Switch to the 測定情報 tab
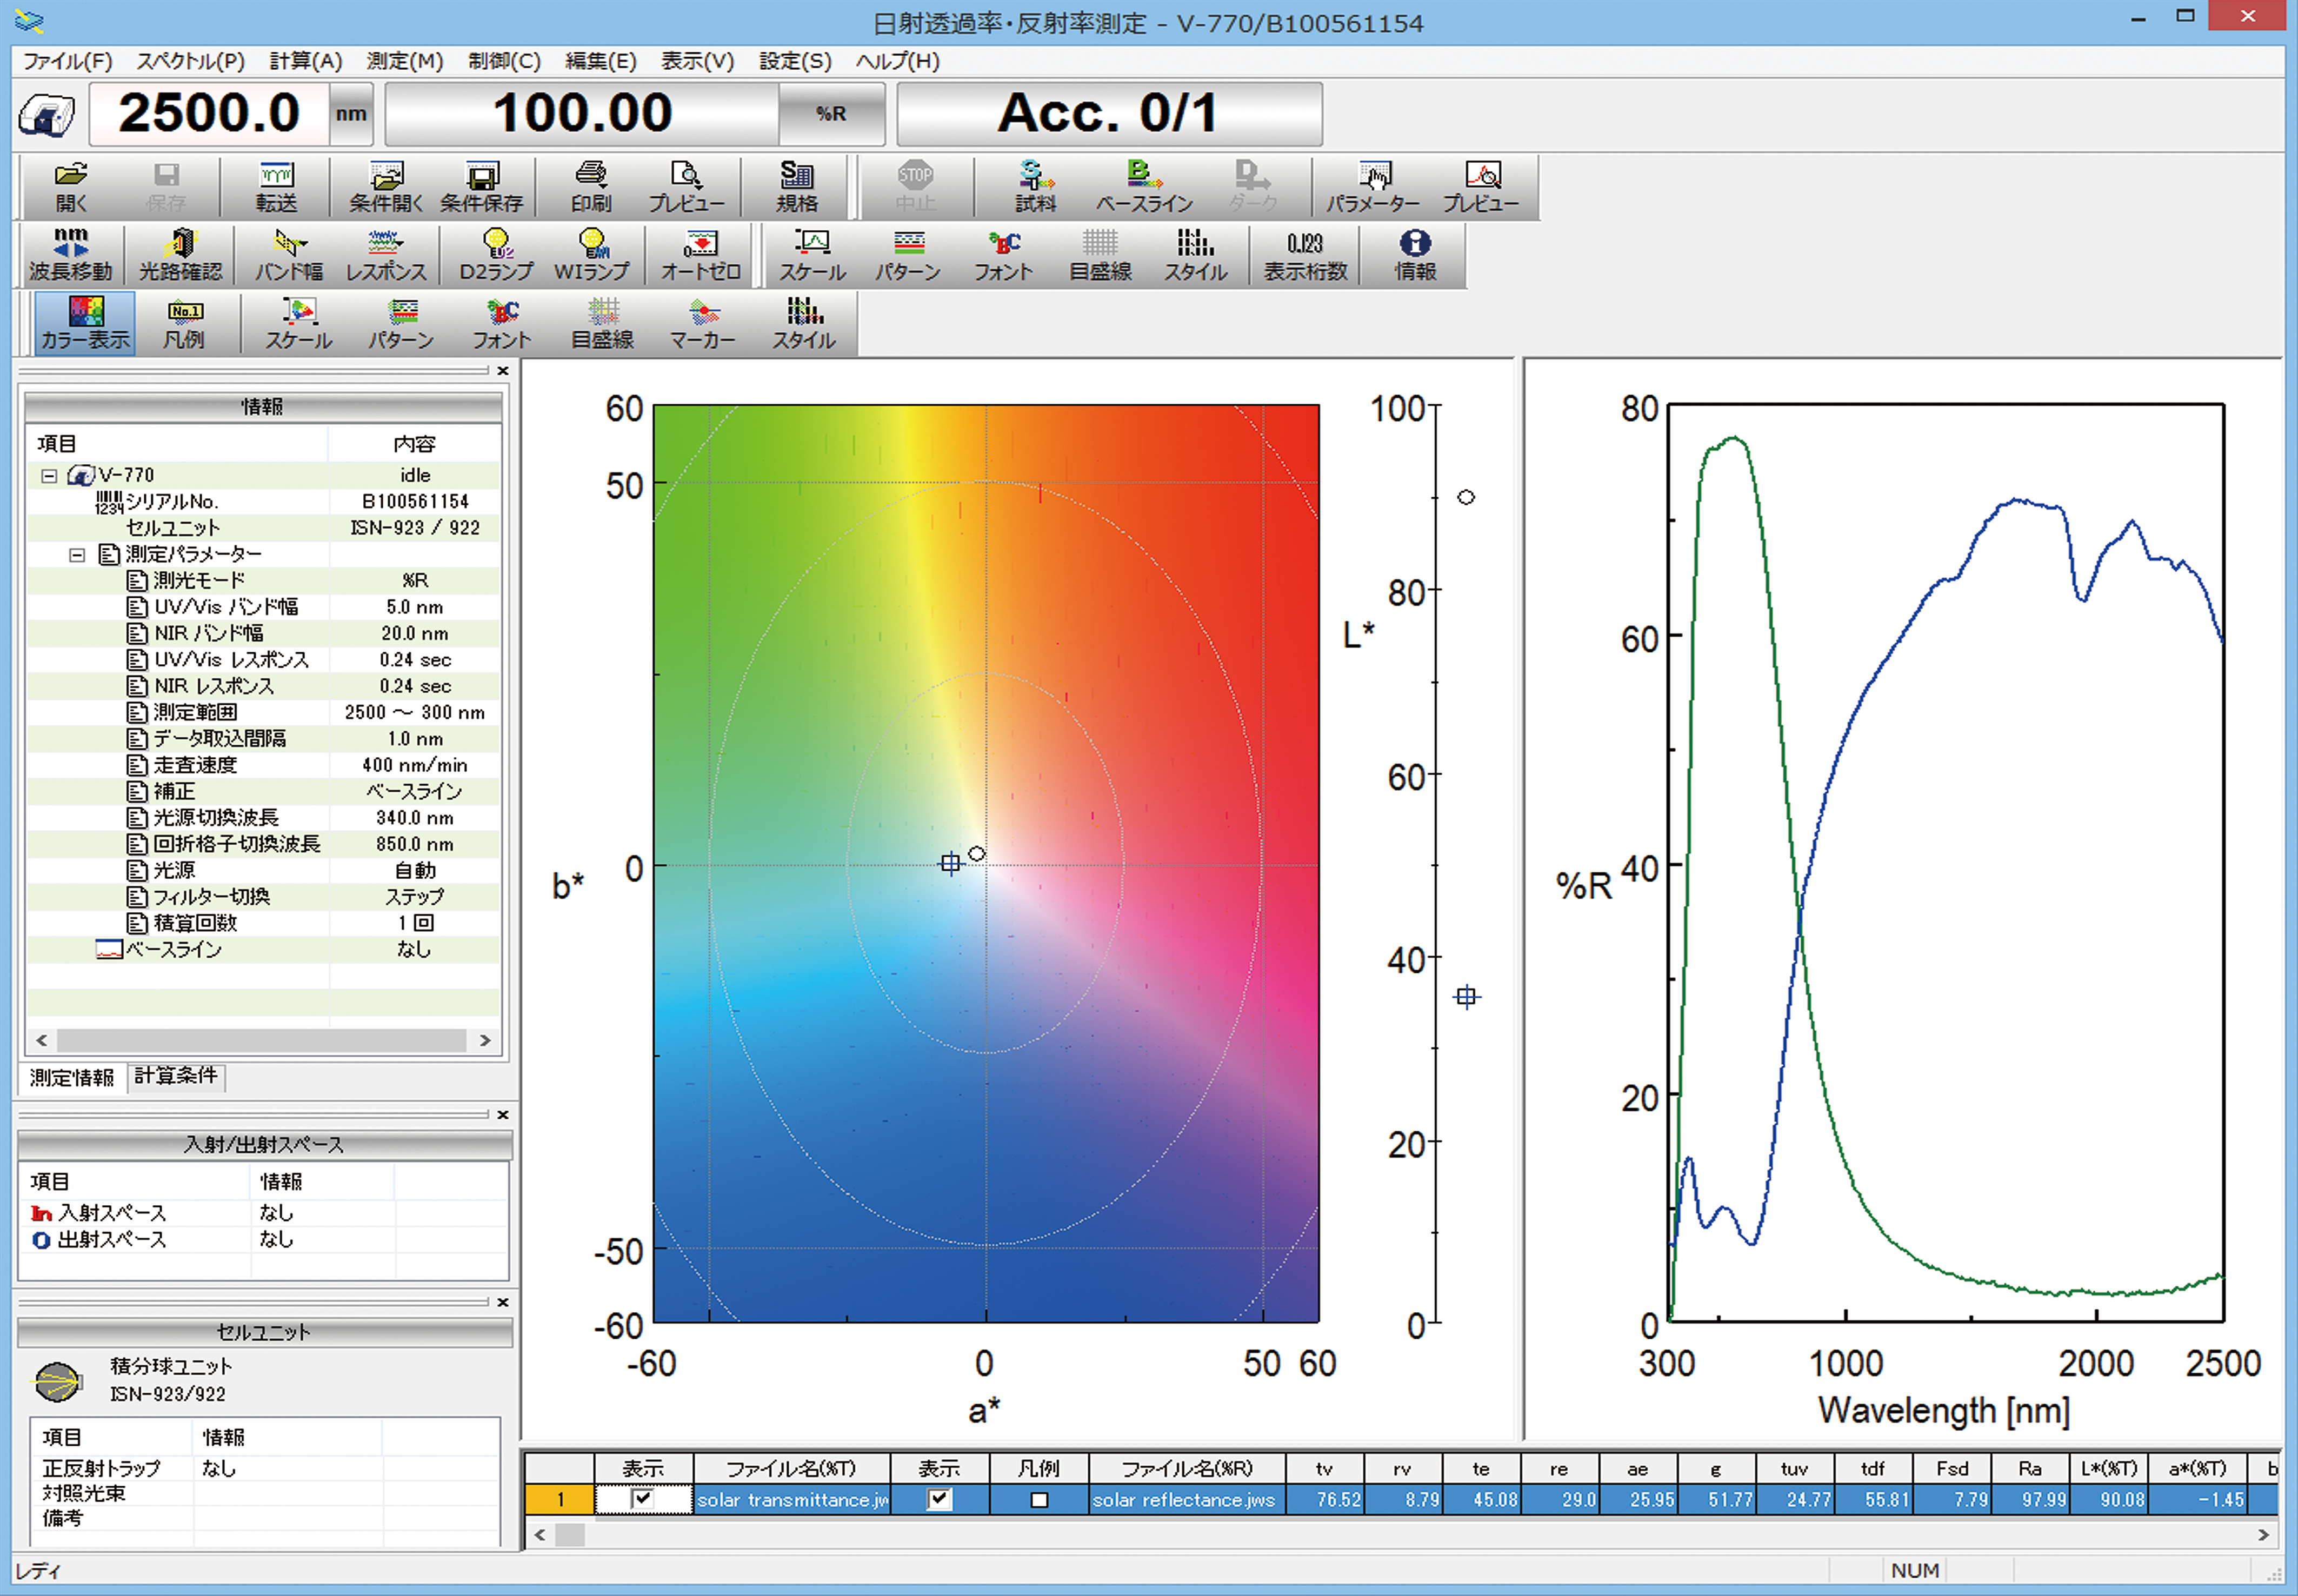The height and width of the screenshot is (1596, 2298). click(x=72, y=1077)
